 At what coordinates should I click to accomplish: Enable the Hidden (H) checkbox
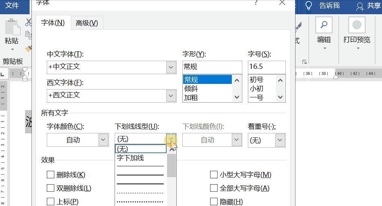point(213,202)
